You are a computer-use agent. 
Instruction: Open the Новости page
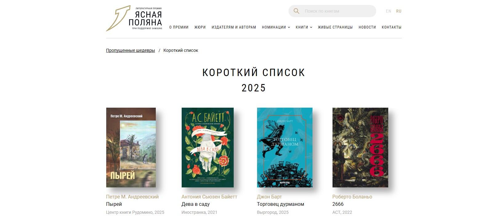click(367, 27)
